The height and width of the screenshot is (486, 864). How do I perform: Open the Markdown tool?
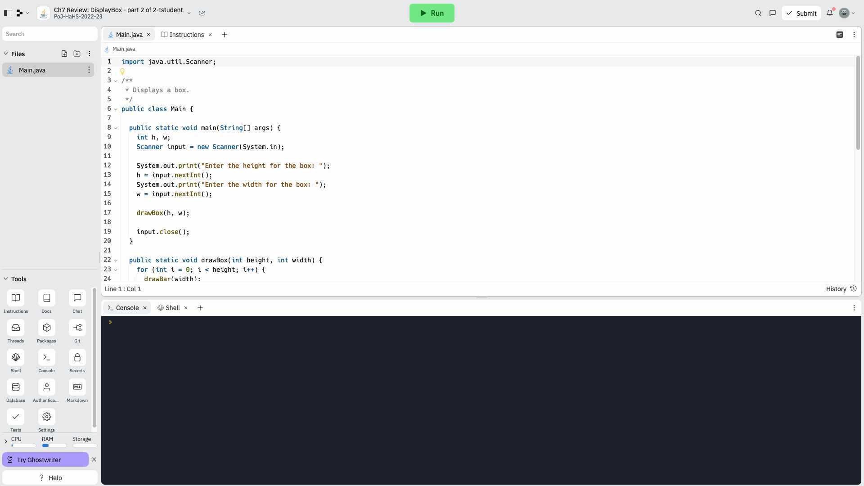tap(77, 387)
